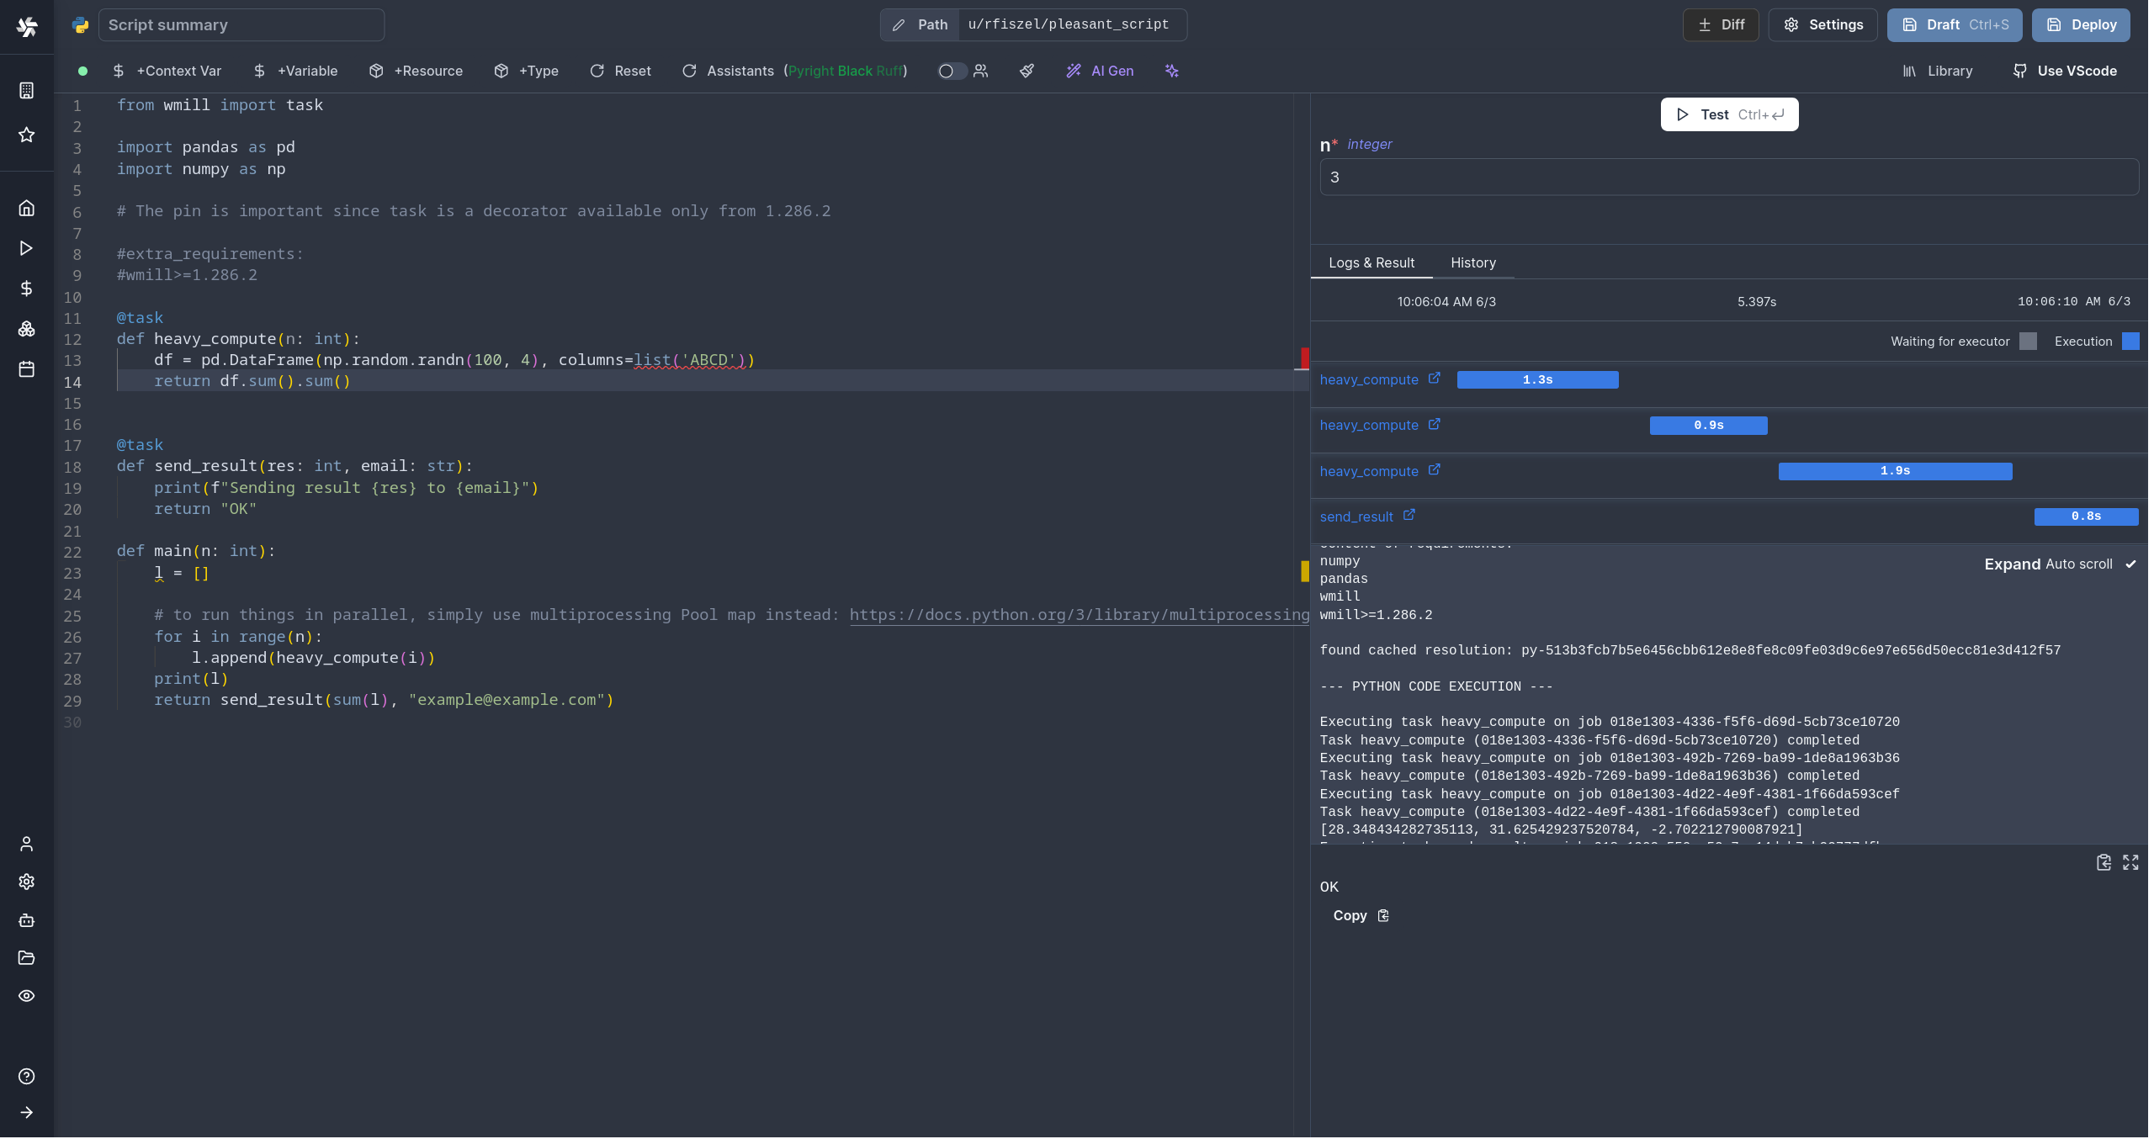Click the Reset button to undo edits
Screen dimensions: 2154x1139
621,70
